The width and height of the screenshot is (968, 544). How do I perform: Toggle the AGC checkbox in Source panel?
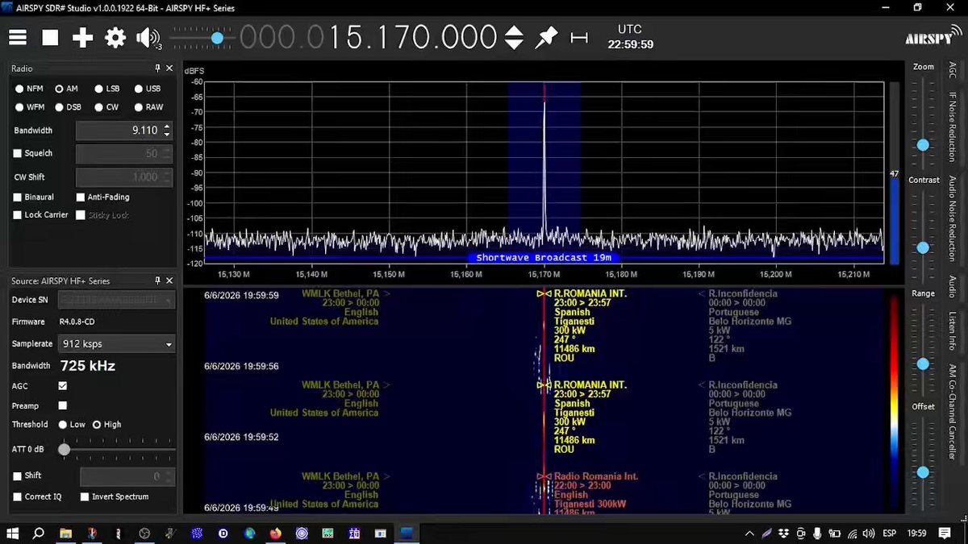pyautogui.click(x=63, y=386)
